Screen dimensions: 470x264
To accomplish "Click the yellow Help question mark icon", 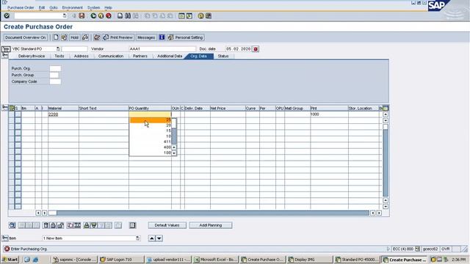I will [200, 15].
